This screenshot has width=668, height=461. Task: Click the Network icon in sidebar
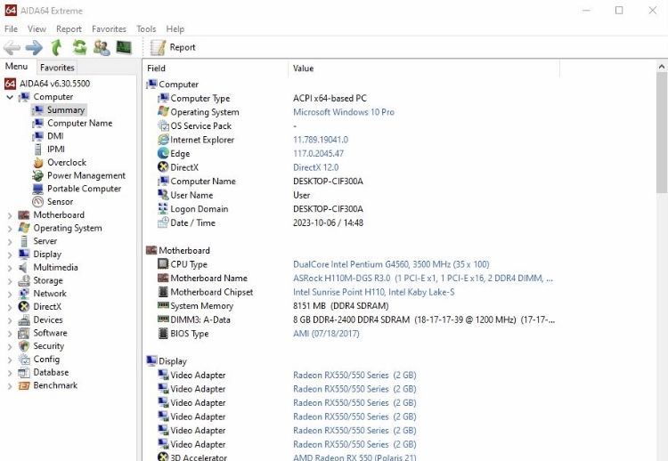24,294
